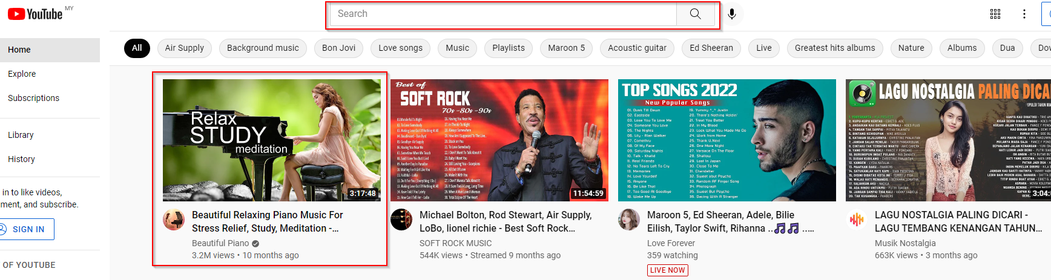The image size is (1051, 280).
Task: Click the 3:17:48 duration label
Action: (x=363, y=194)
